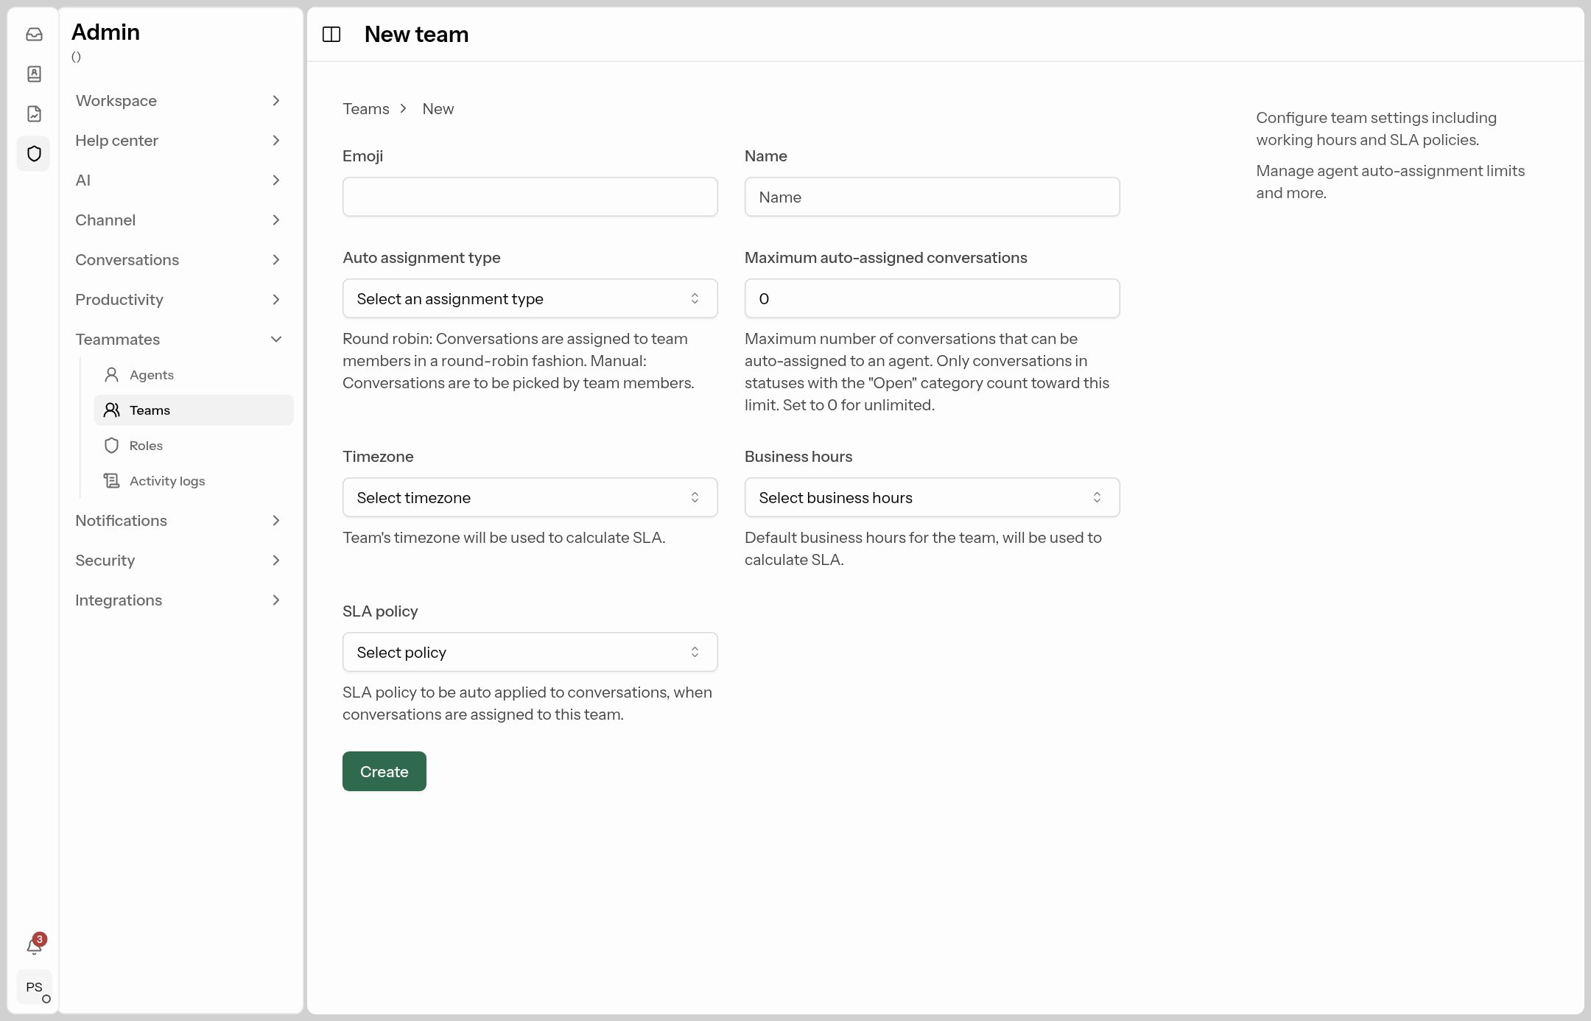Click the Admin heading in sidebar
Image resolution: width=1591 pixels, height=1021 pixels.
click(x=105, y=32)
